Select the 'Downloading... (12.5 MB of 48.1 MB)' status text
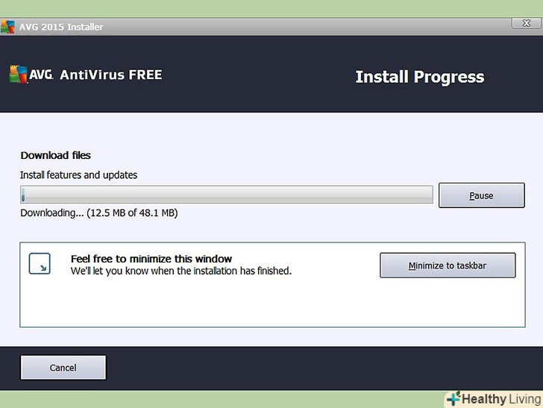 tap(99, 213)
